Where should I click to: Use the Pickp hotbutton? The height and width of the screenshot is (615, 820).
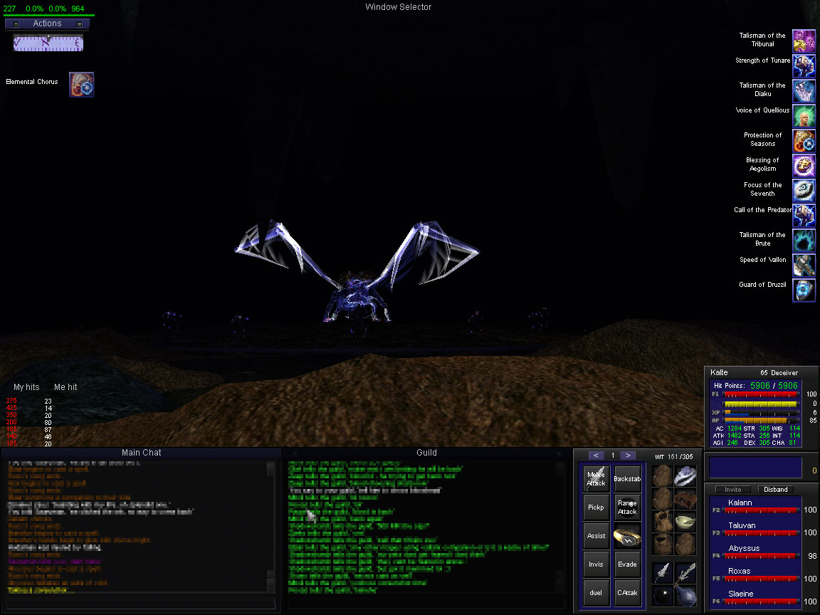click(x=596, y=508)
